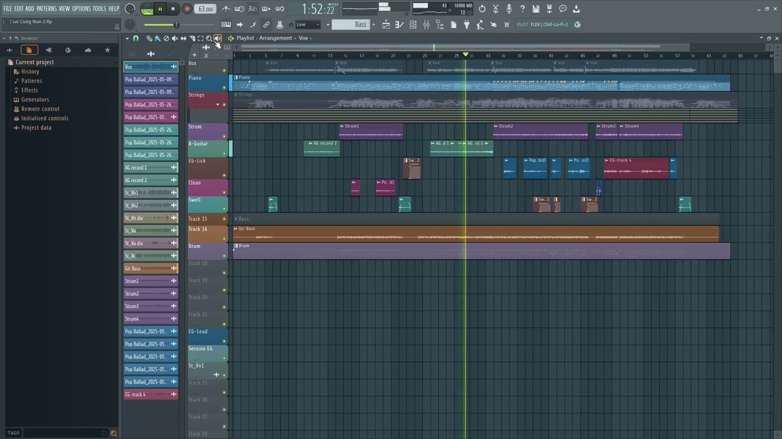
Task: Open the TOOLS menu
Action: click(x=99, y=9)
